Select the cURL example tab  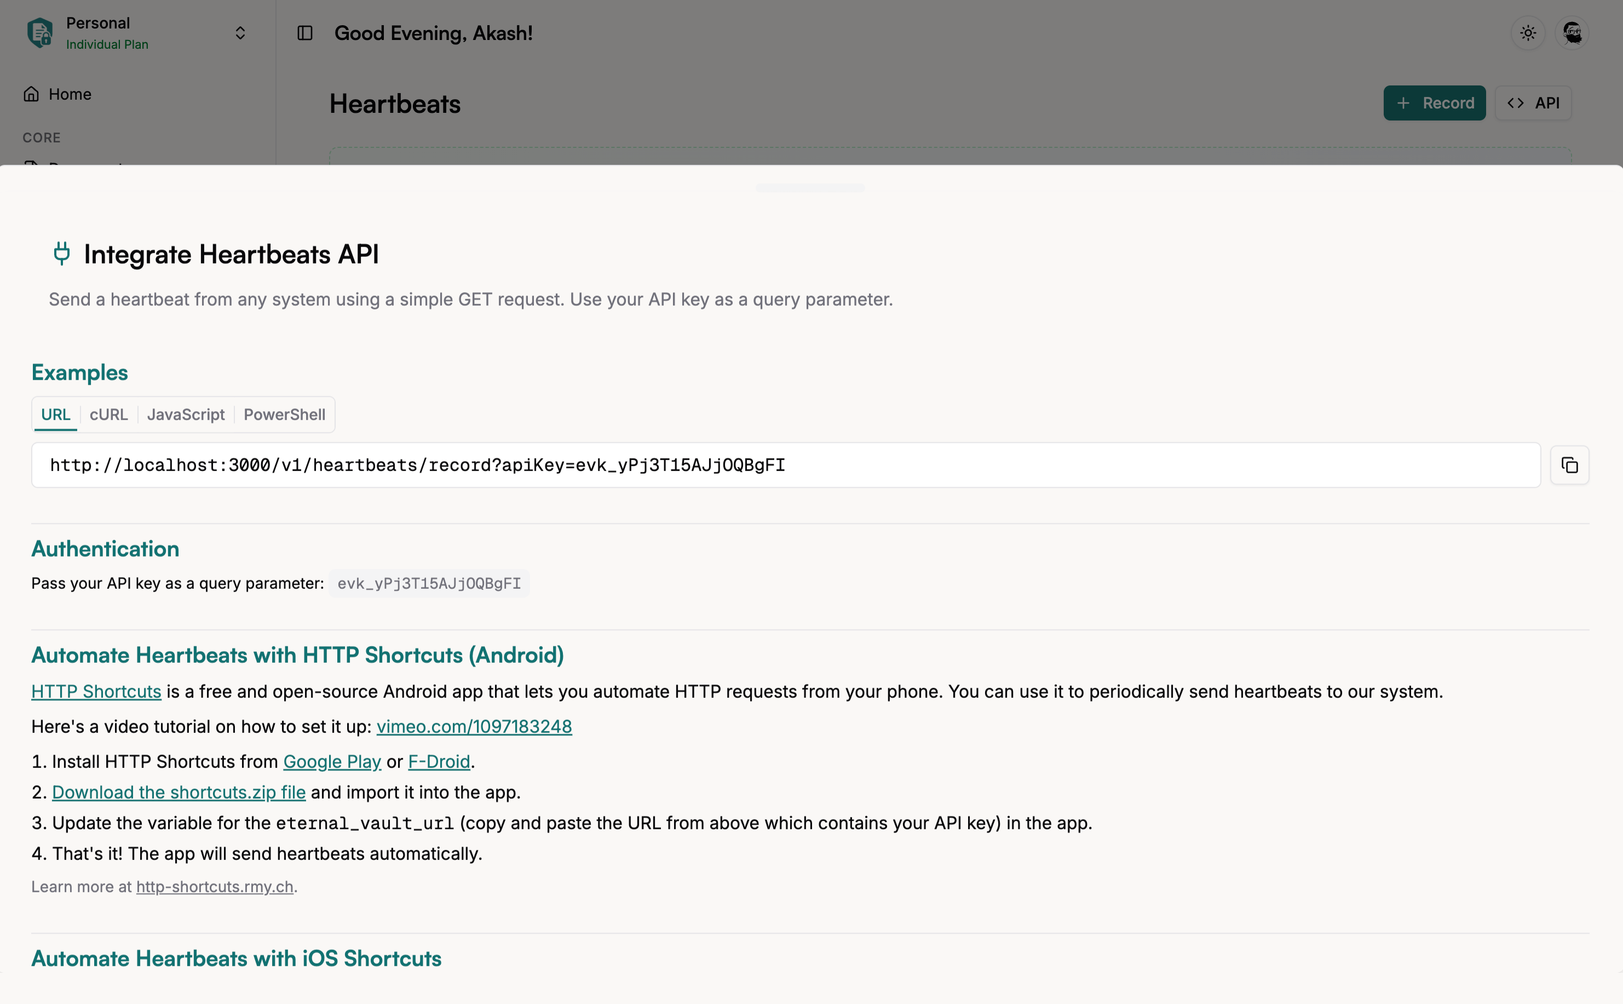(x=108, y=414)
